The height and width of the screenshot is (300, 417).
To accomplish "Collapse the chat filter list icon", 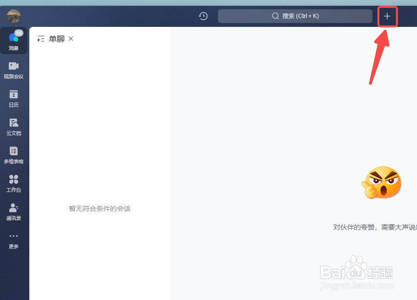I will [41, 39].
